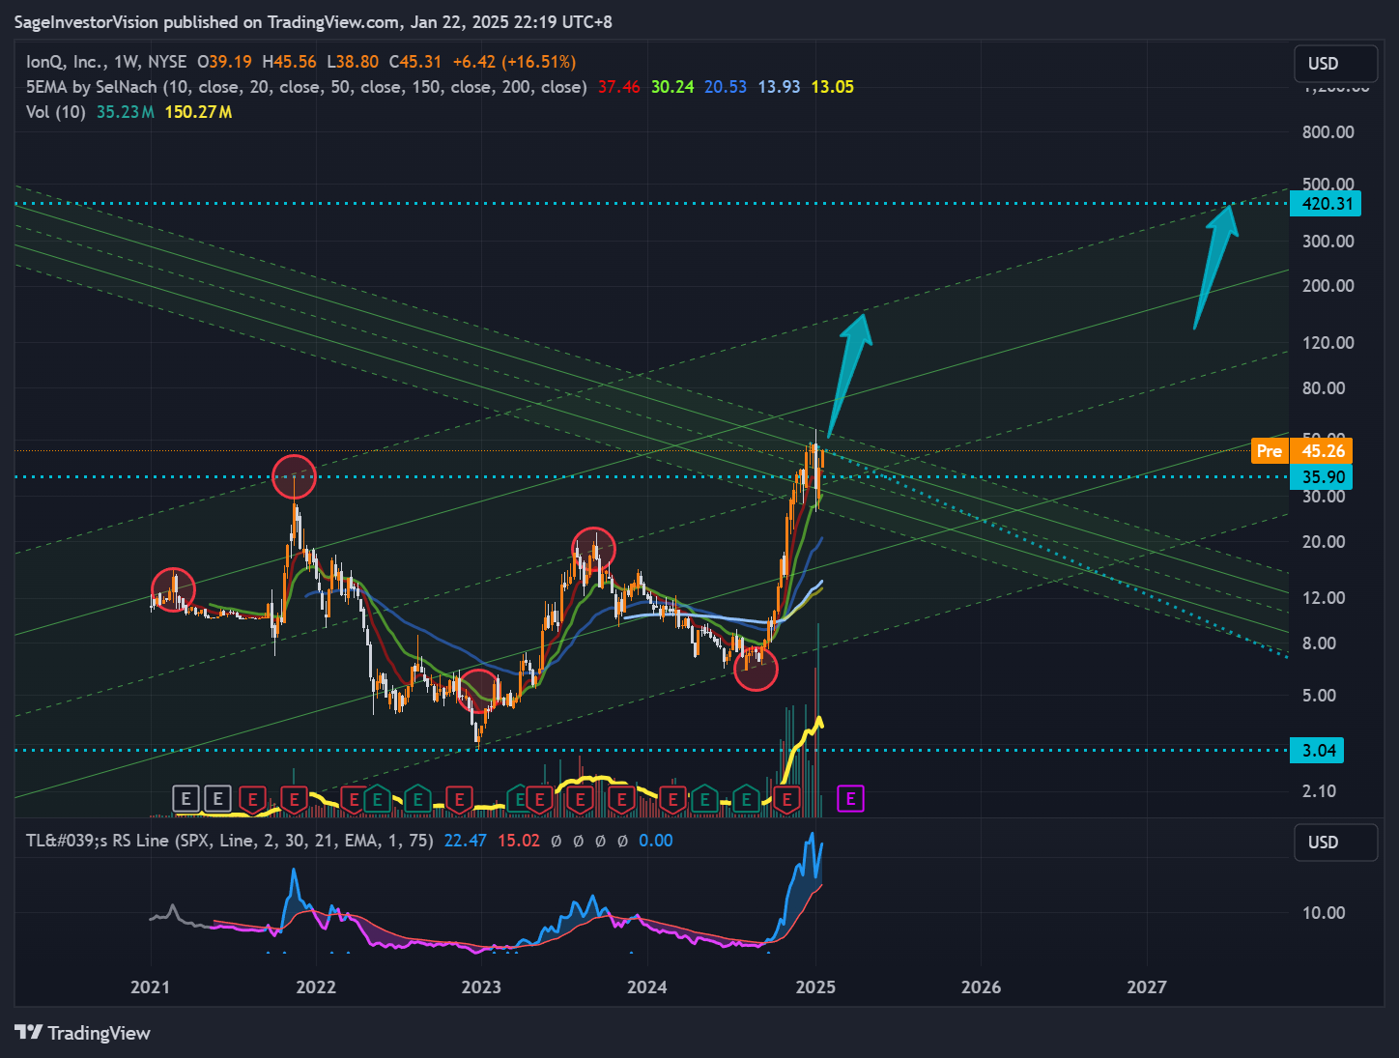This screenshot has height=1058, width=1399.
Task: Click the red 37.46 EMA value
Action: tap(618, 87)
